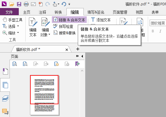Close the 福昕软件.pdf tab

pos(67,50)
